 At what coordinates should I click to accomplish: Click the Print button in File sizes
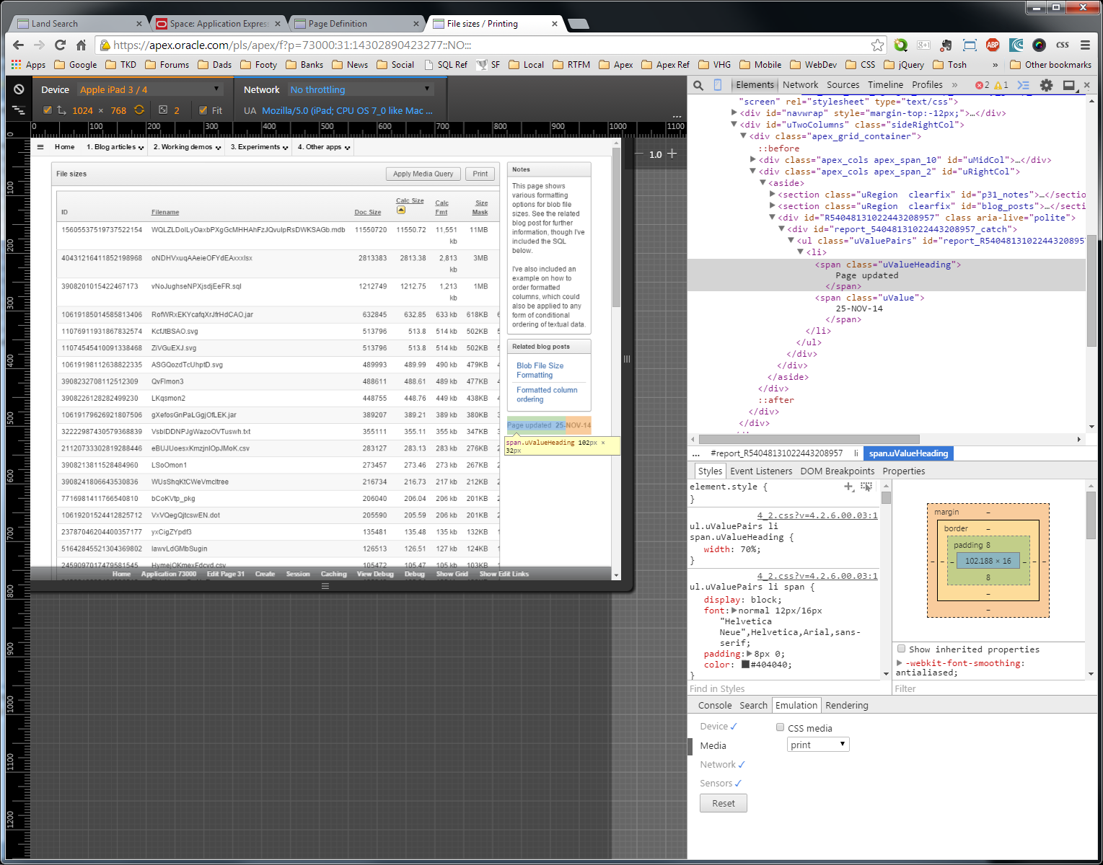(480, 174)
